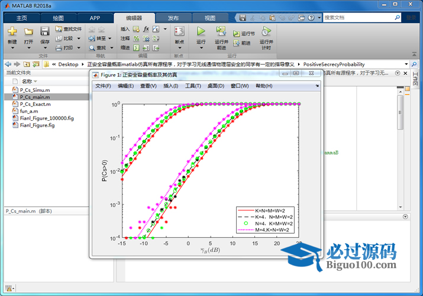The width and height of the screenshot is (423, 296).
Task: Expand the Print (打印) dropdown arrow
Action: (78, 47)
